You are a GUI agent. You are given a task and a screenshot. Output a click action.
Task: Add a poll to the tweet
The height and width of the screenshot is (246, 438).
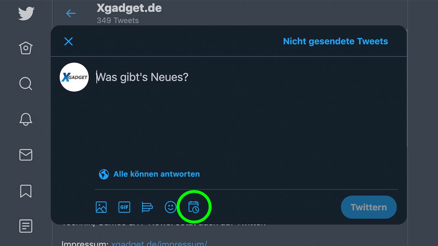click(x=147, y=207)
